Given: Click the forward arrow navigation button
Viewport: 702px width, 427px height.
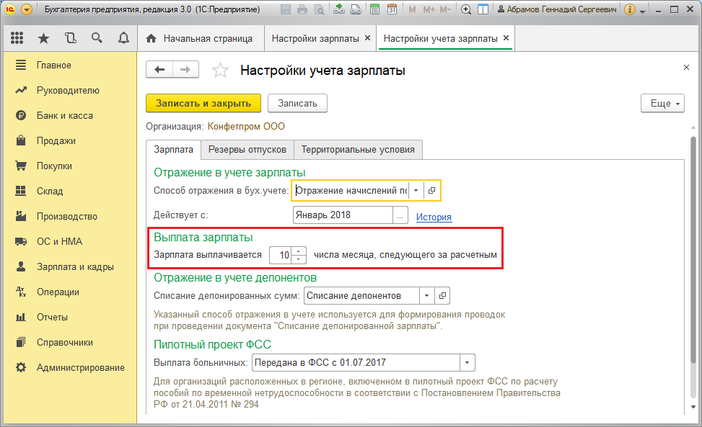Looking at the screenshot, I should pos(185,70).
